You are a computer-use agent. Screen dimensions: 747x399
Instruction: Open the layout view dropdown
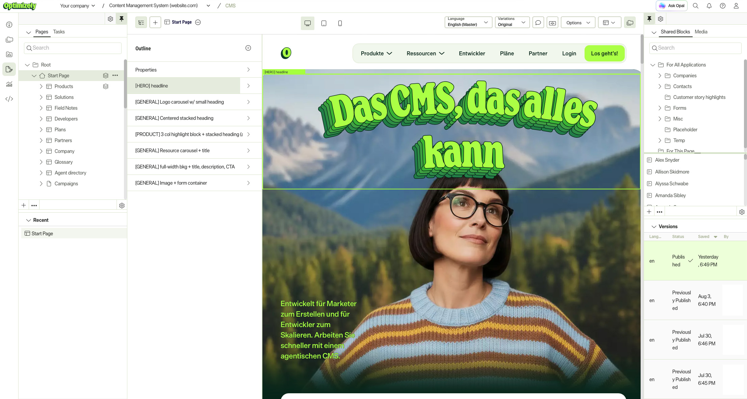(610, 23)
